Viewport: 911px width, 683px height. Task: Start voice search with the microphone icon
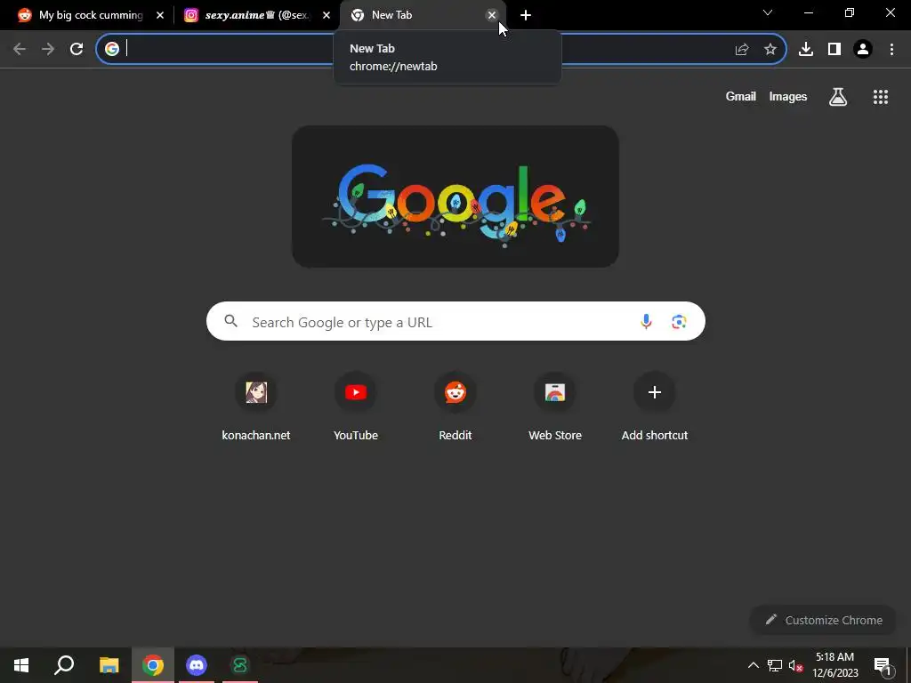[x=646, y=321]
